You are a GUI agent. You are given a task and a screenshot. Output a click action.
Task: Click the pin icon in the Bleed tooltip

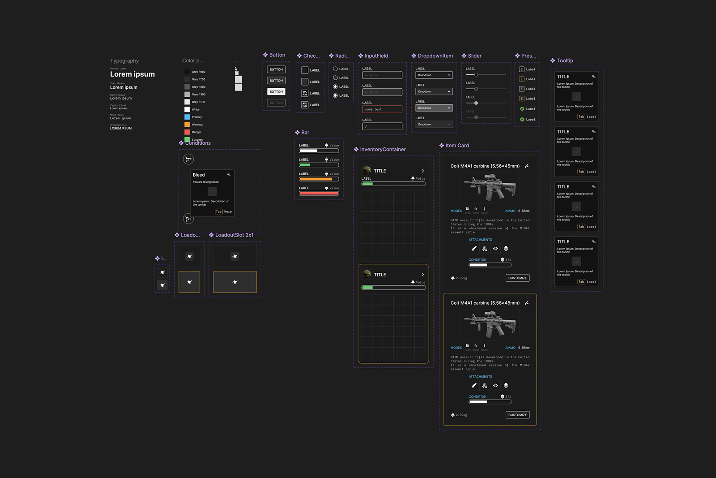(x=229, y=175)
